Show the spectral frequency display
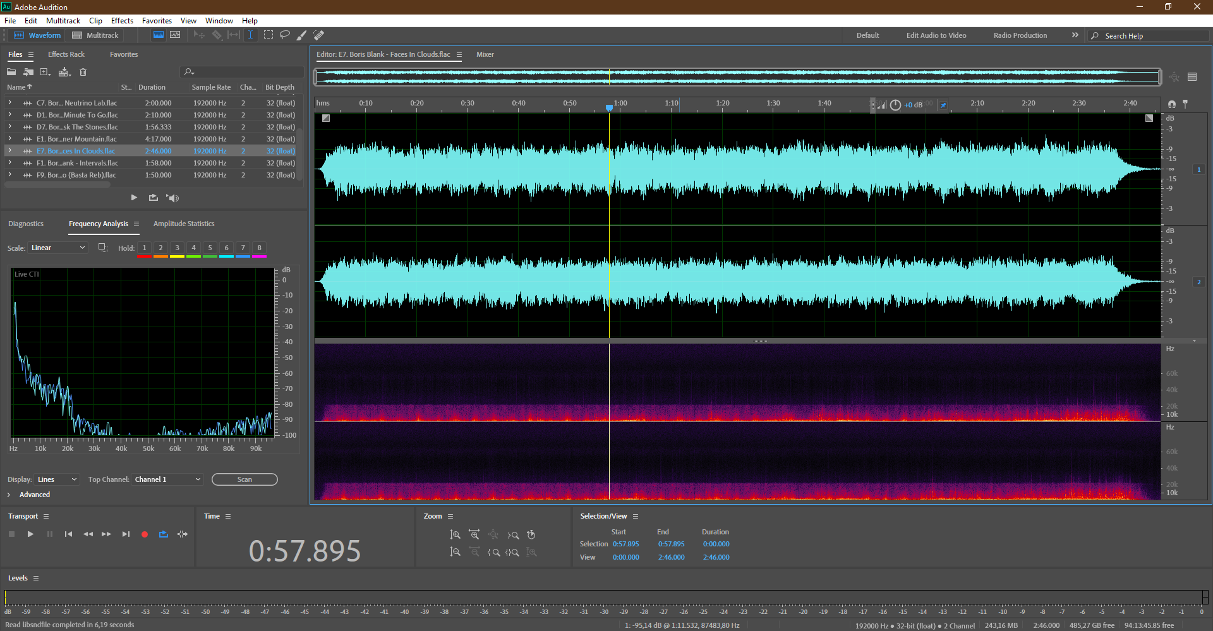The image size is (1213, 631). pyautogui.click(x=159, y=35)
